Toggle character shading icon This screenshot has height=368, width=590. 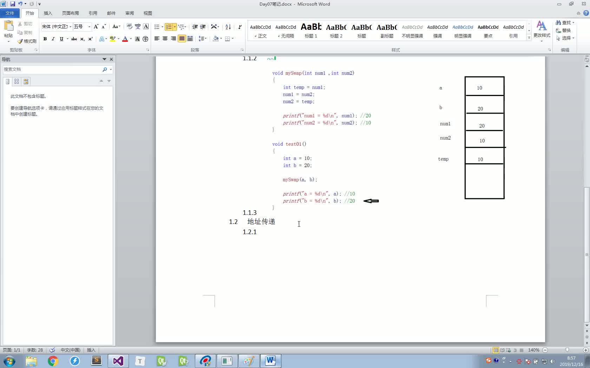[x=137, y=39]
